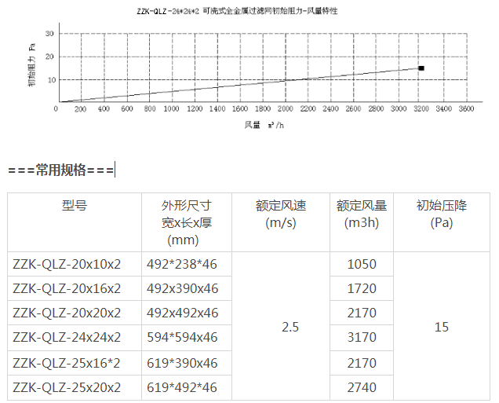
Task: Click the 15 initial pressure drop cell
Action: (441, 325)
